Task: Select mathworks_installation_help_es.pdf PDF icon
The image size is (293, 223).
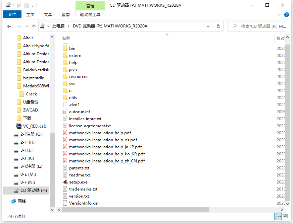Action: point(65,140)
